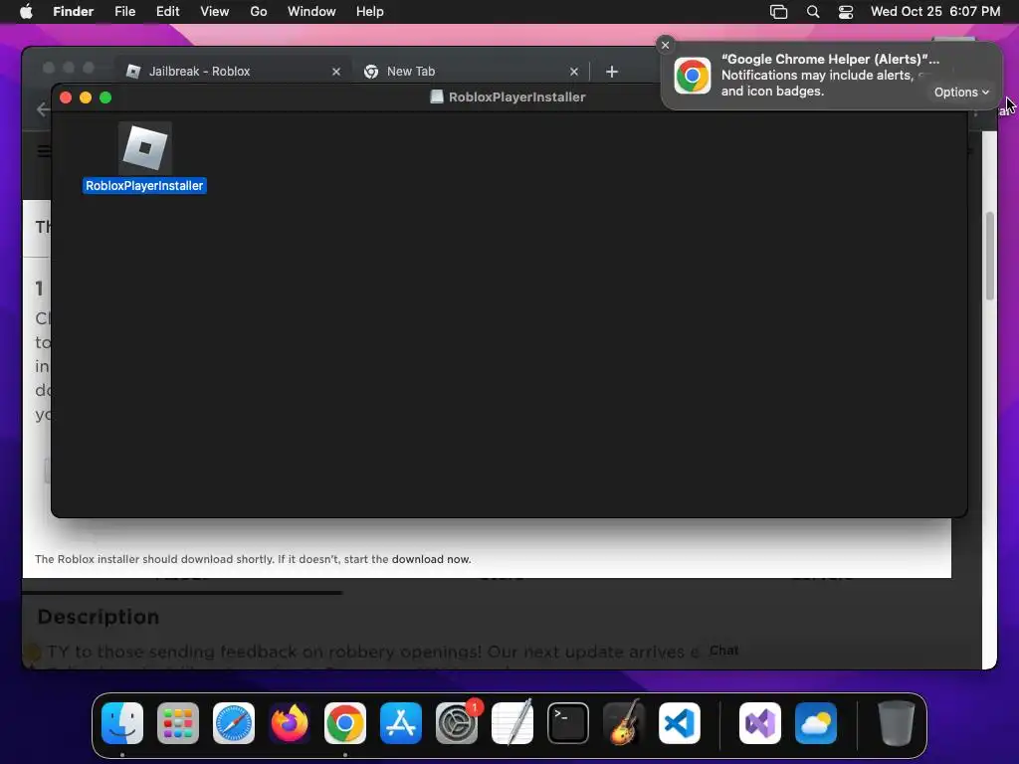Open App Store from the Dock

[x=401, y=723]
